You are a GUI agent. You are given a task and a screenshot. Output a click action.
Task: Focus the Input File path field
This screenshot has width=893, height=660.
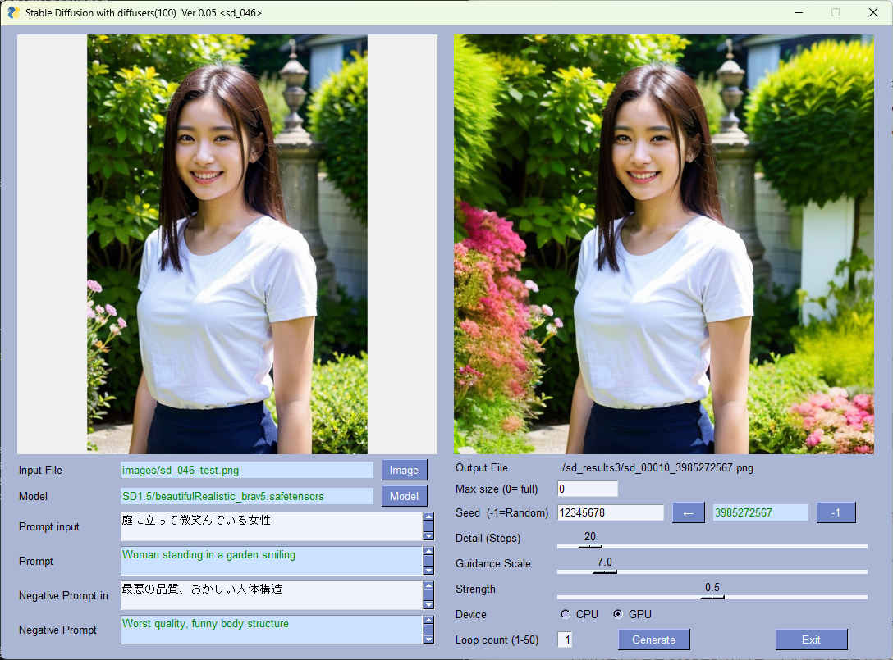(247, 470)
